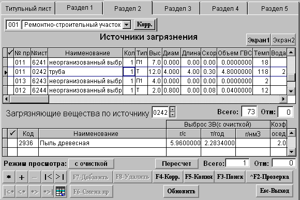The image size is (300, 200).
Task: Click checkmark column header in sources table
Action: coord(10,53)
